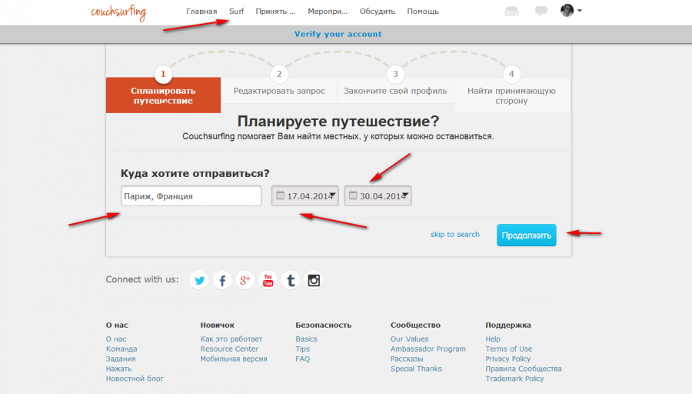Open the Меропри... menu item

(x=328, y=12)
